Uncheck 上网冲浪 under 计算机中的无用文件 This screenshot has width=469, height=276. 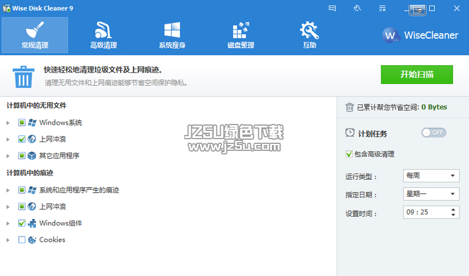coord(22,139)
